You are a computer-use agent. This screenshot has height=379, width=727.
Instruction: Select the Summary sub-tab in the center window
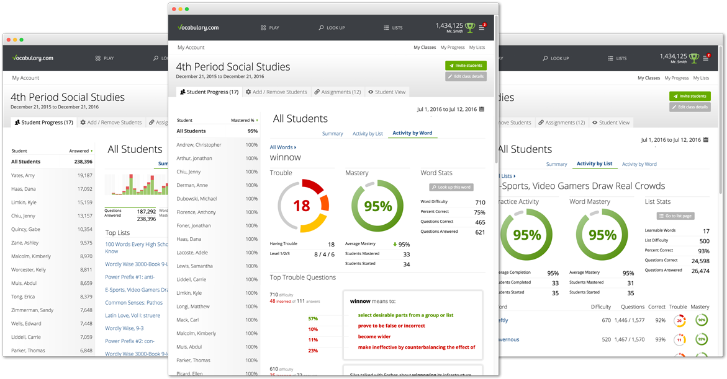tap(332, 134)
